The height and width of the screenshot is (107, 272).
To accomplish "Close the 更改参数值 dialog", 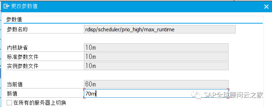I will 266,7.
